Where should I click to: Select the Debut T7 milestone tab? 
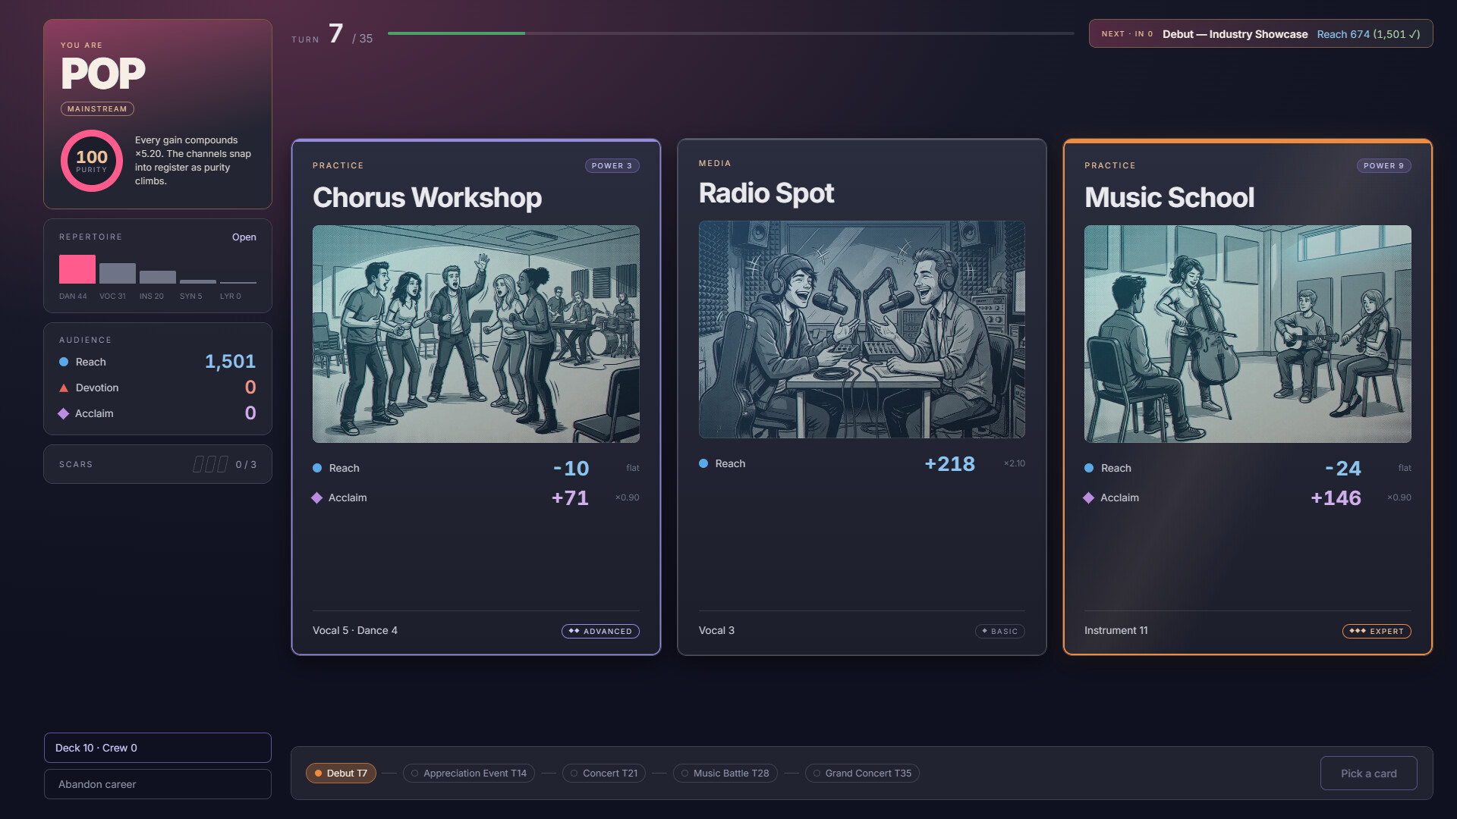coord(341,773)
